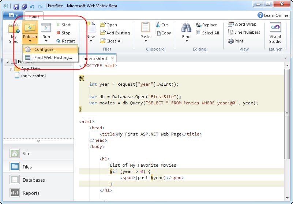This screenshot has width=293, height=204.
Task: Expand the Publish dropdown arrow
Action: [30, 41]
